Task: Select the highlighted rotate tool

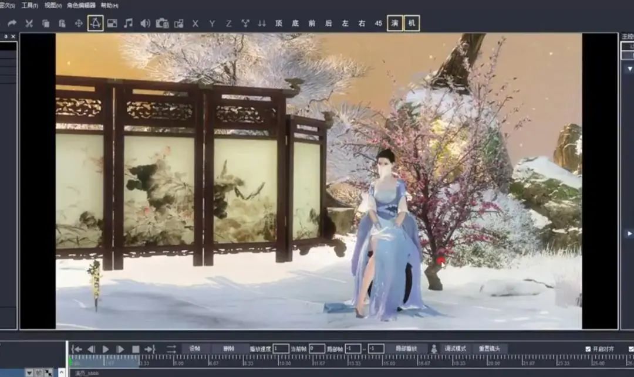Action: tap(94, 23)
